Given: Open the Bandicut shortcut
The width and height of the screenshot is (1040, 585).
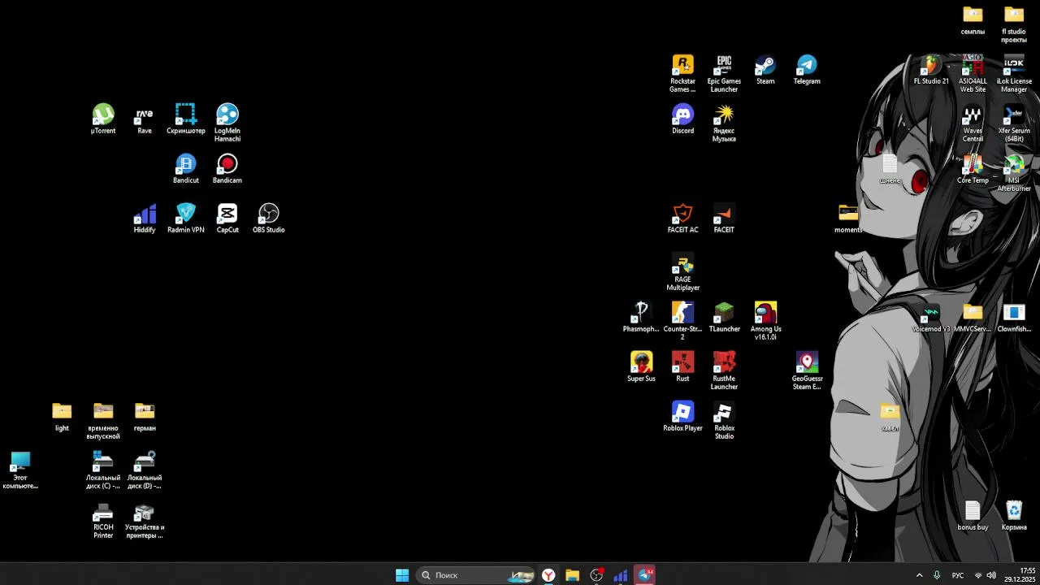Looking at the screenshot, I should coord(186,168).
